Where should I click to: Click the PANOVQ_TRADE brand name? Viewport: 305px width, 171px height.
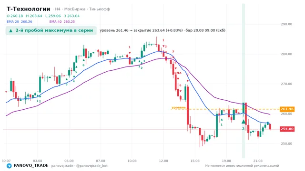30,166
